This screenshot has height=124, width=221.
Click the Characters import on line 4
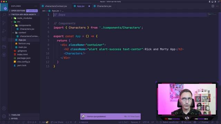point(77,28)
